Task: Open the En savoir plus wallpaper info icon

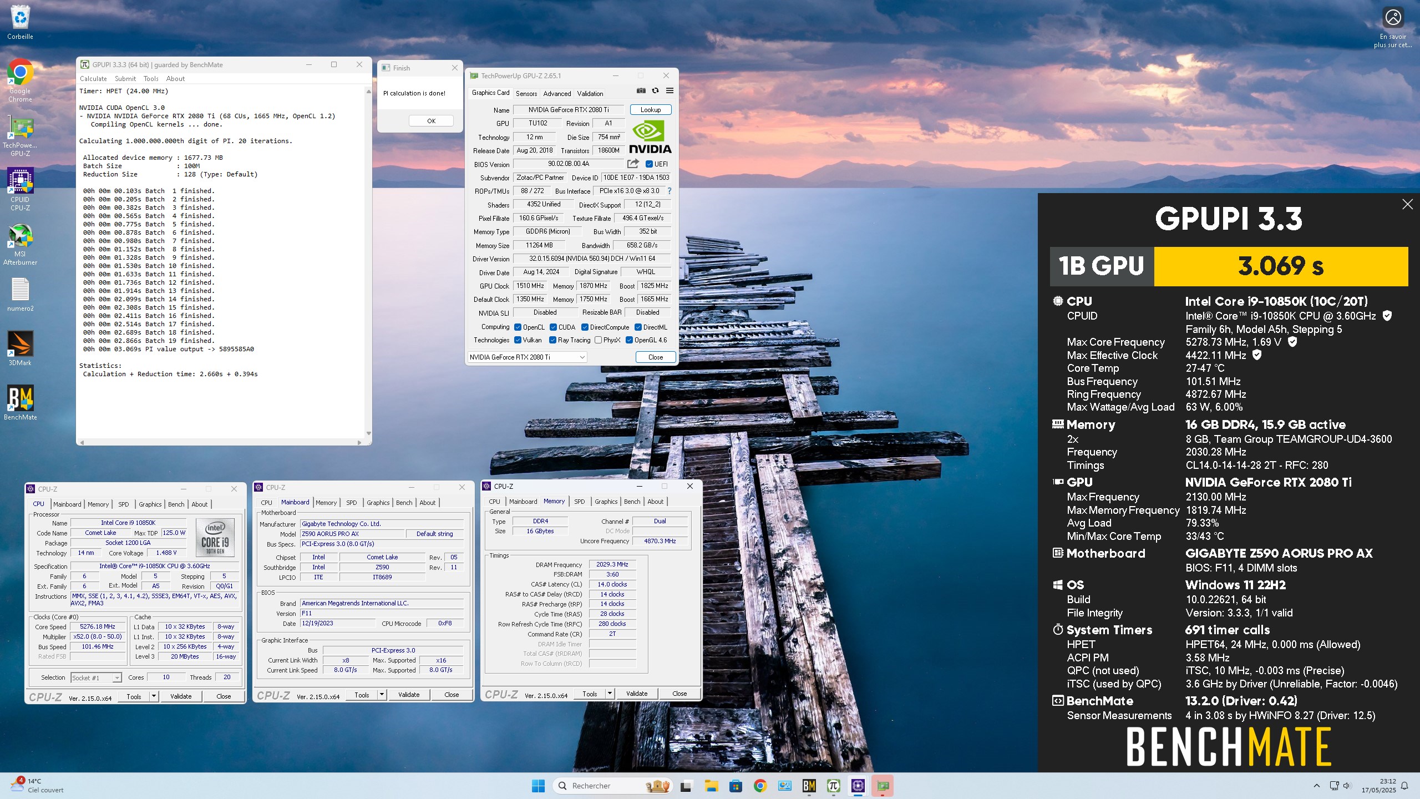Action: 1393,27
